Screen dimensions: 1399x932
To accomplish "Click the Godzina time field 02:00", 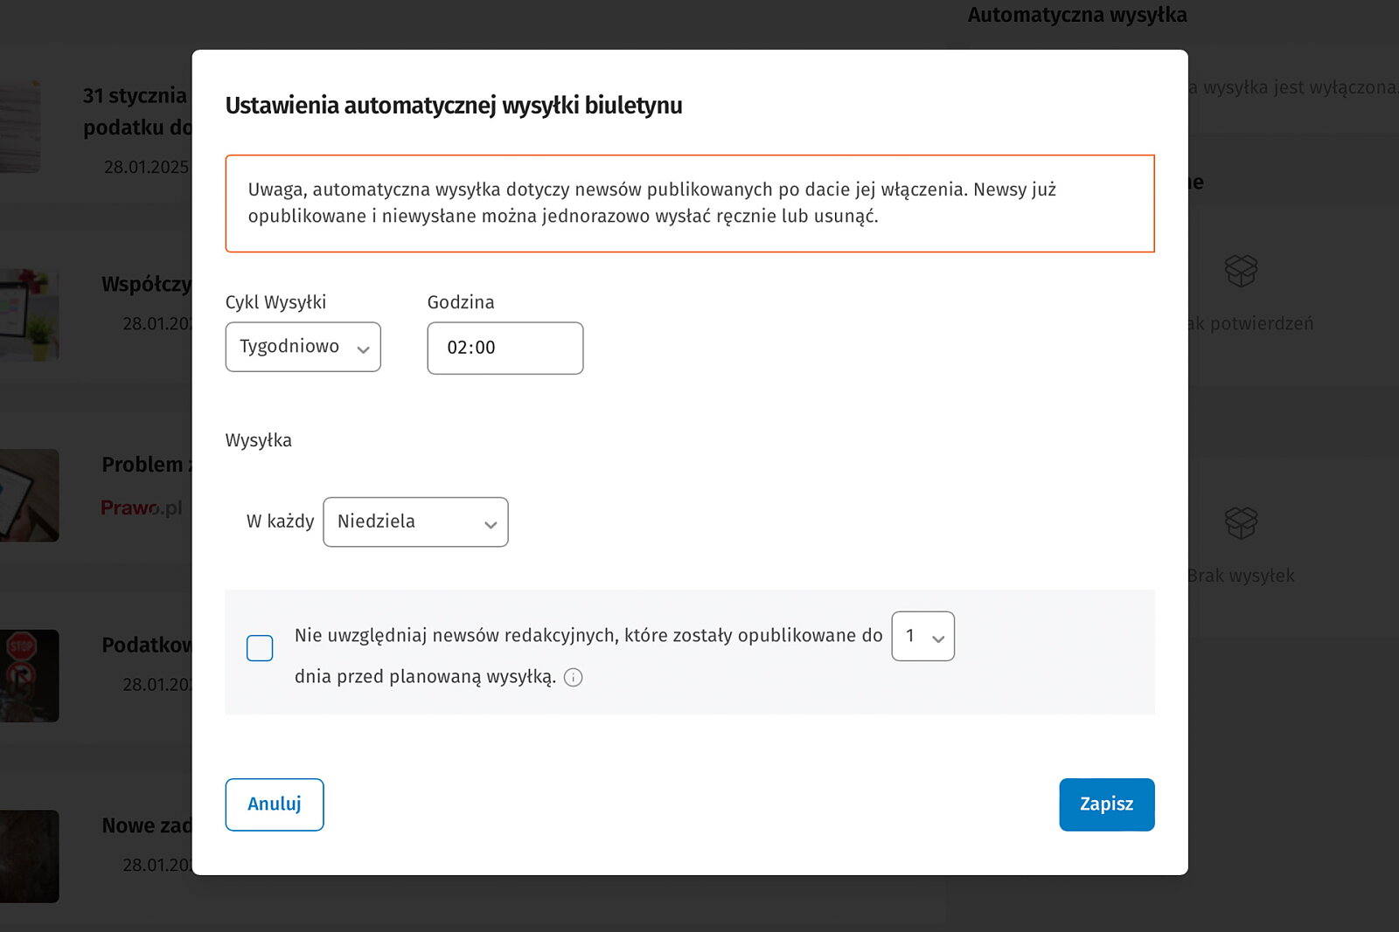I will (x=505, y=349).
